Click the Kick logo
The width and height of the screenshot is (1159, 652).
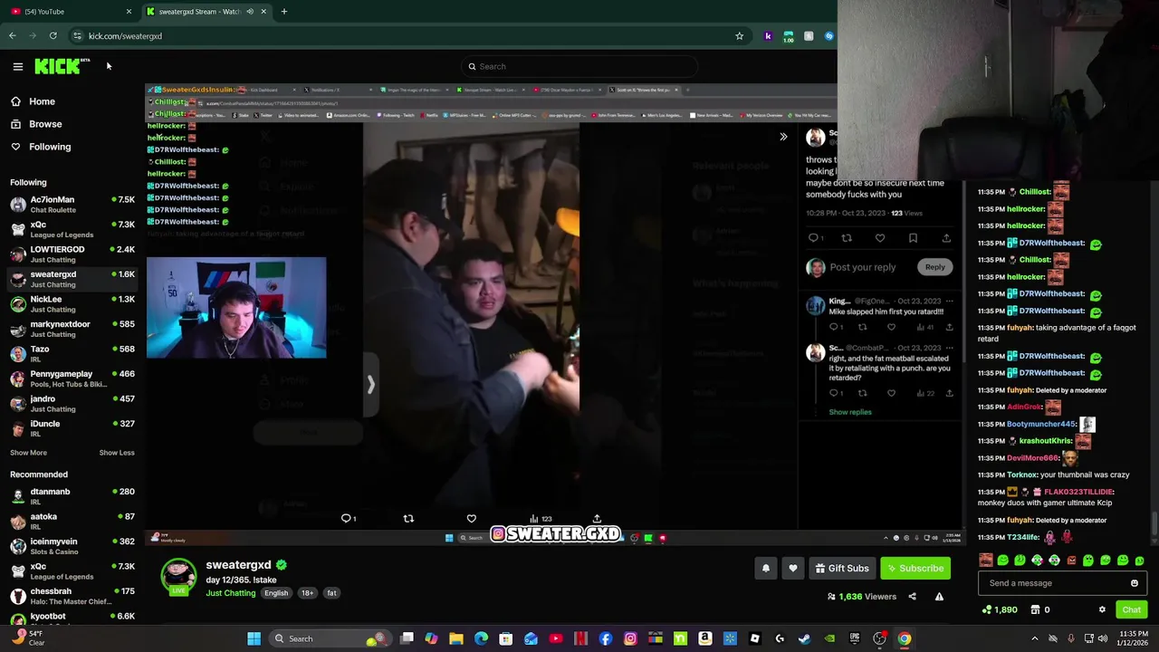click(x=62, y=66)
